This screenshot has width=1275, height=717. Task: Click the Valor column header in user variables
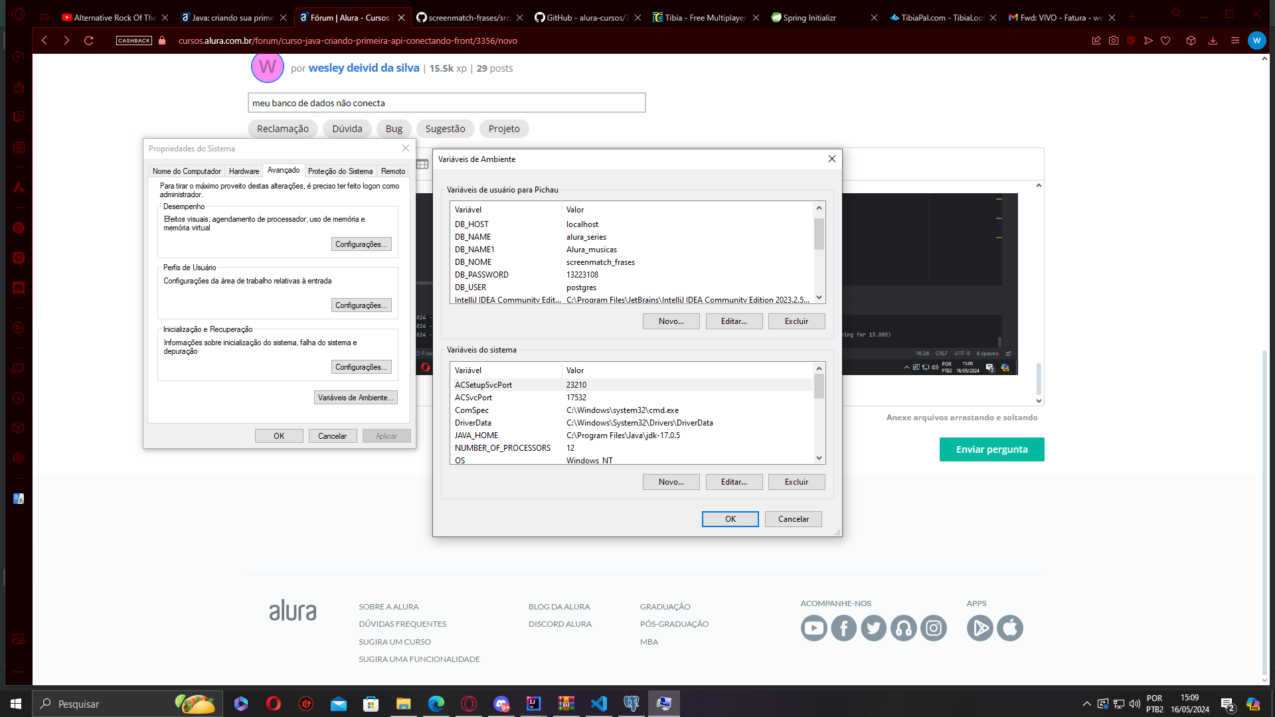[x=687, y=210]
